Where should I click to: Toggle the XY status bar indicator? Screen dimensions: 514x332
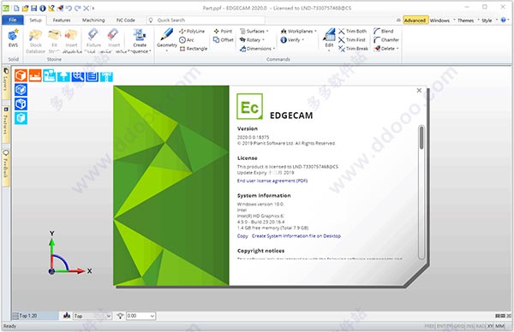pos(490,326)
